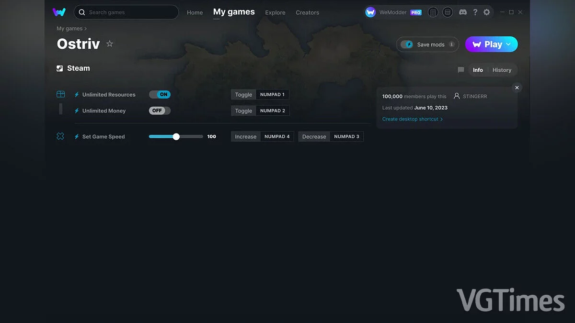Close the info panel
Image resolution: width=575 pixels, height=323 pixels.
(517, 88)
